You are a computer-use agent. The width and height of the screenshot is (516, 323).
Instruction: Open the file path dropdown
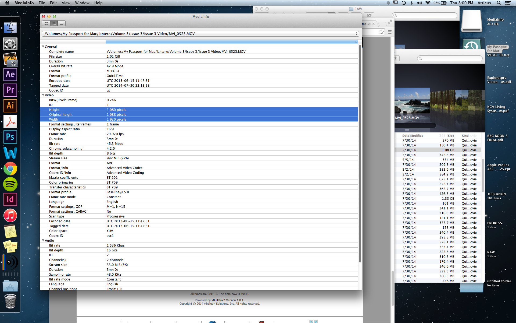click(356, 34)
